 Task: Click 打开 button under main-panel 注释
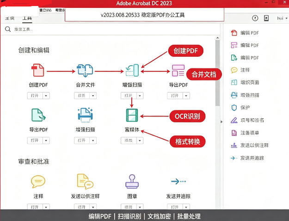click(x=35, y=207)
